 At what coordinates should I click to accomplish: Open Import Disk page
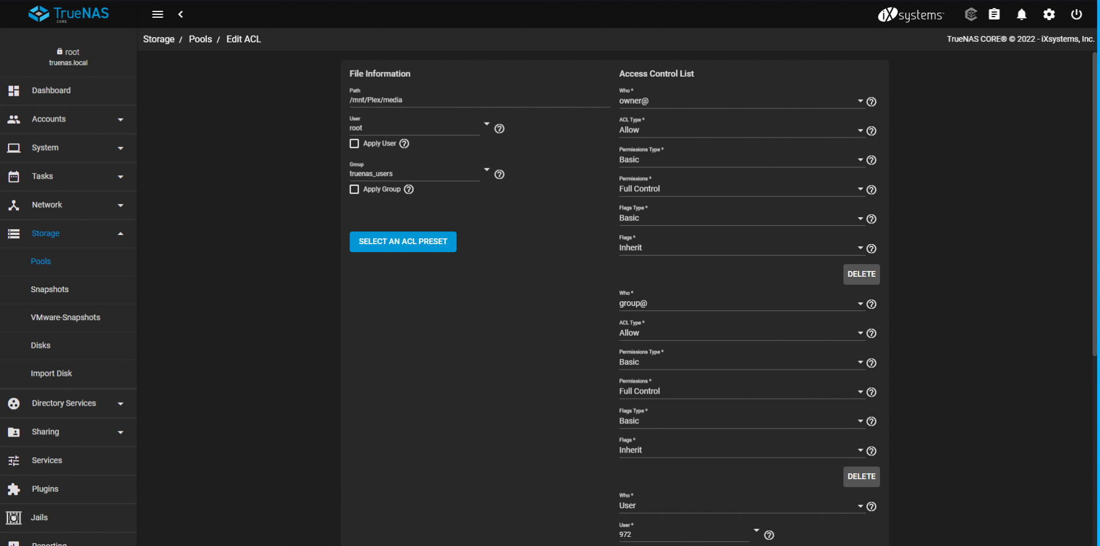pyautogui.click(x=68, y=374)
